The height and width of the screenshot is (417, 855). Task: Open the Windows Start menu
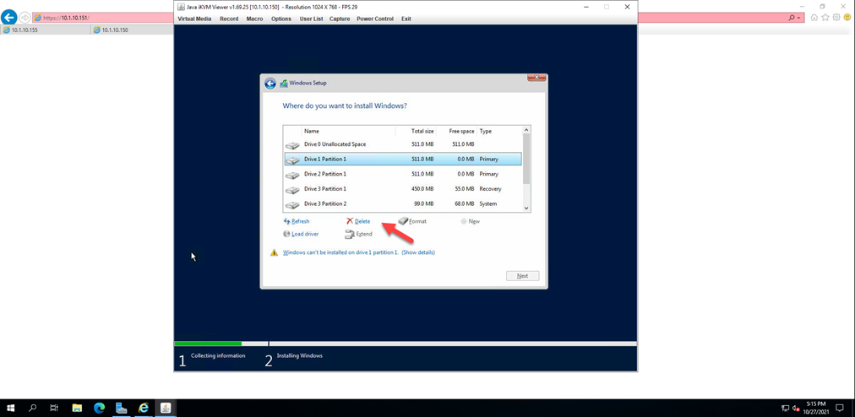10,408
